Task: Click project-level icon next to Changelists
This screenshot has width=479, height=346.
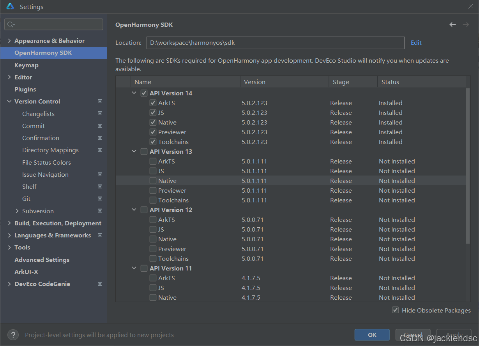Action: tap(100, 114)
